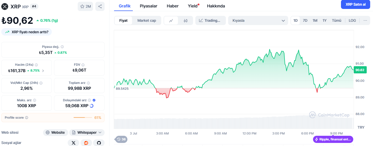The height and width of the screenshot is (146, 373).
Task: Click the XRP coin logo icon
Action: (5, 6)
